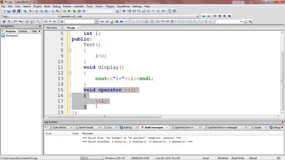Collapse the fold marker on line 8
Screen dimensions: 285x160
(70, 50)
